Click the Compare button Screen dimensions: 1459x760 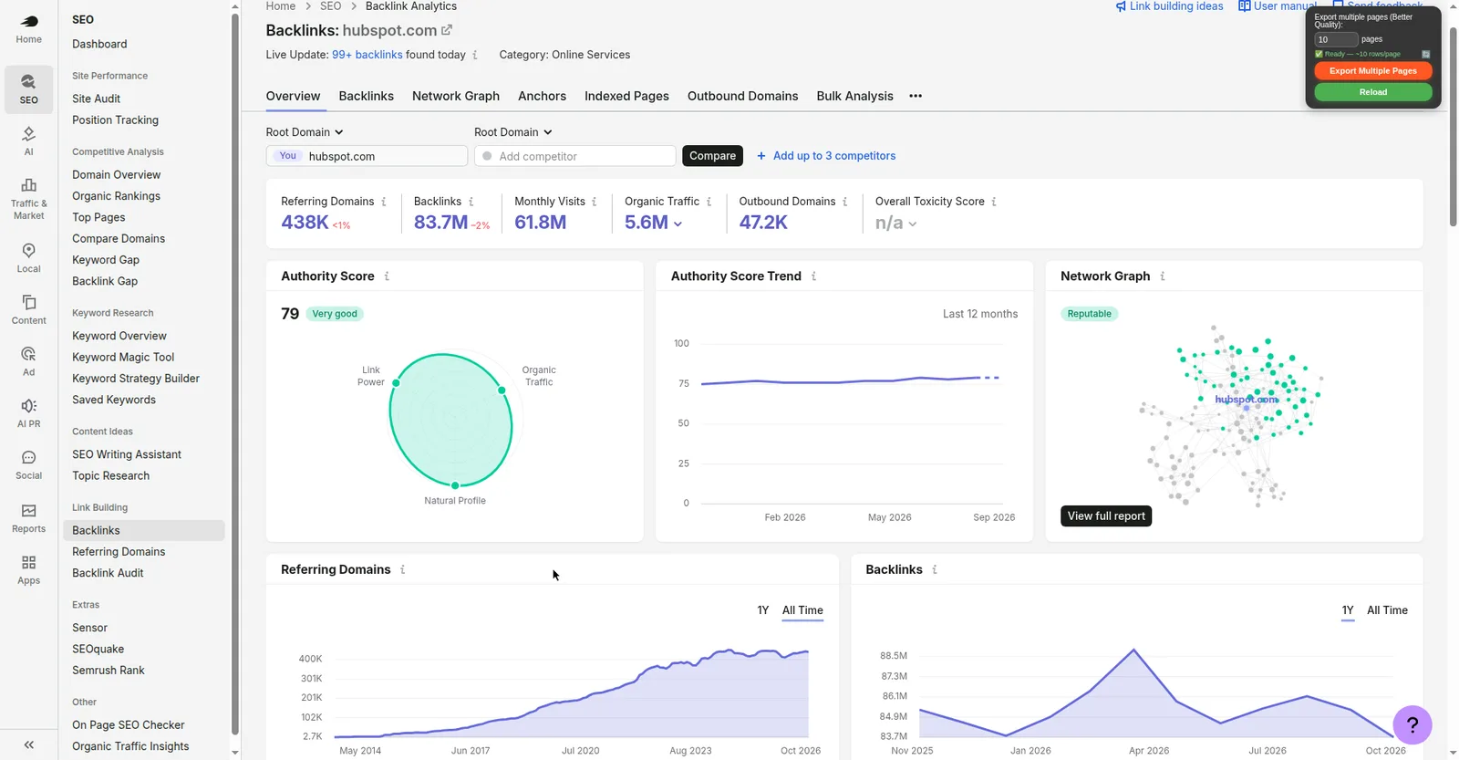tap(712, 156)
